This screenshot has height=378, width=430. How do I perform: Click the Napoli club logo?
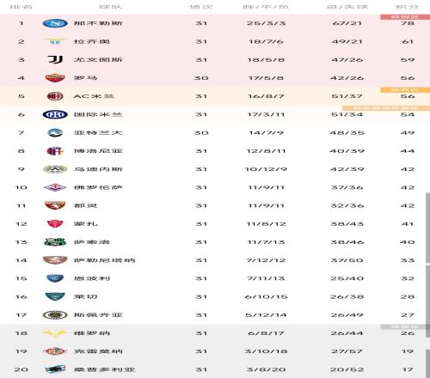55,23
